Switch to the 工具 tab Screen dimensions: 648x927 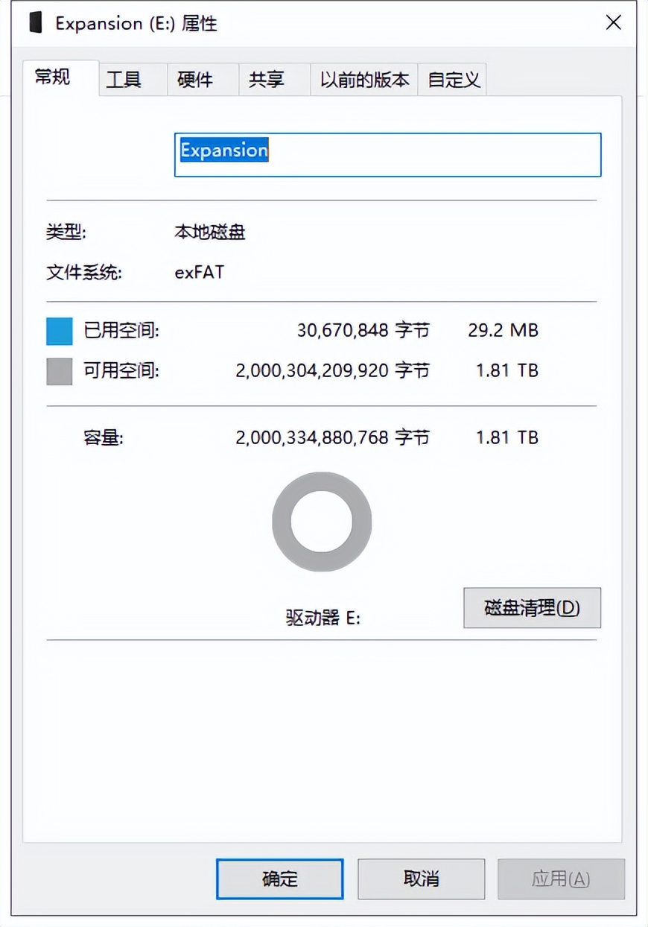[x=124, y=78]
